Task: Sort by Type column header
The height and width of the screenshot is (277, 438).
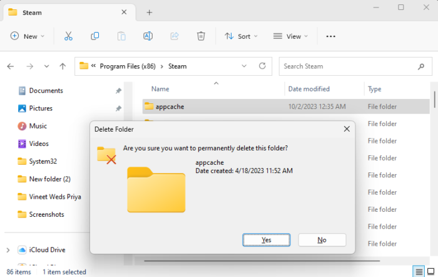Action: click(374, 89)
